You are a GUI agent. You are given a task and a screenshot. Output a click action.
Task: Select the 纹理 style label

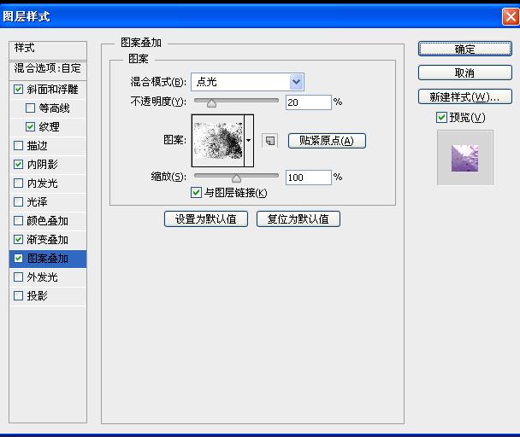tap(49, 127)
